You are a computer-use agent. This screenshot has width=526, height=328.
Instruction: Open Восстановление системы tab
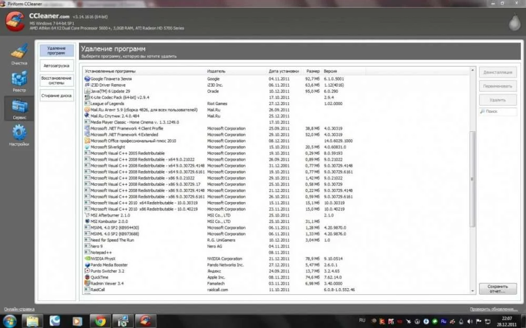(x=56, y=80)
